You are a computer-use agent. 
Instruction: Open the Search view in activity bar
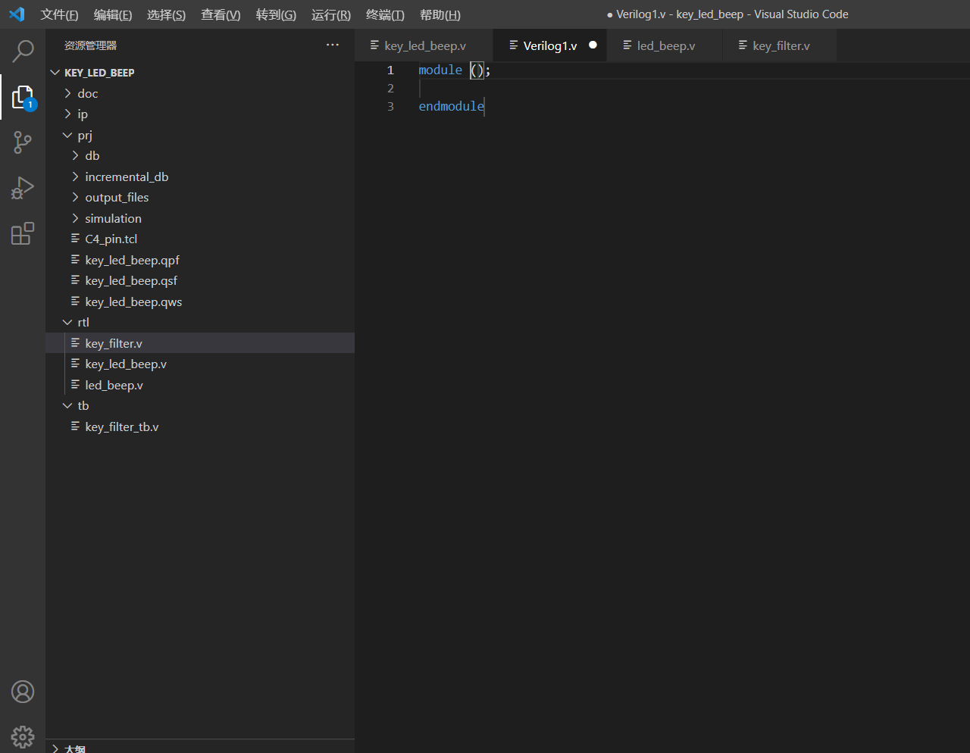[x=23, y=51]
